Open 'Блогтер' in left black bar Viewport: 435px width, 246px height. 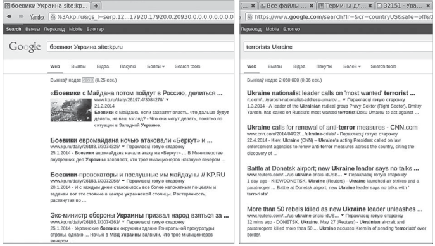point(95,29)
